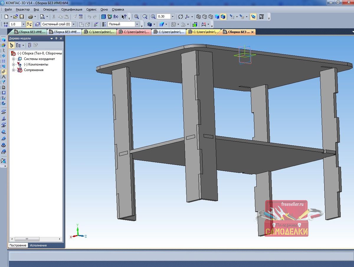The width and height of the screenshot is (354, 267).
Task: Click the filter funnel icon in sidebar
Action: pos(4,82)
